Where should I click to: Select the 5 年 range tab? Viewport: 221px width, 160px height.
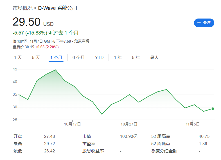tap(136, 58)
